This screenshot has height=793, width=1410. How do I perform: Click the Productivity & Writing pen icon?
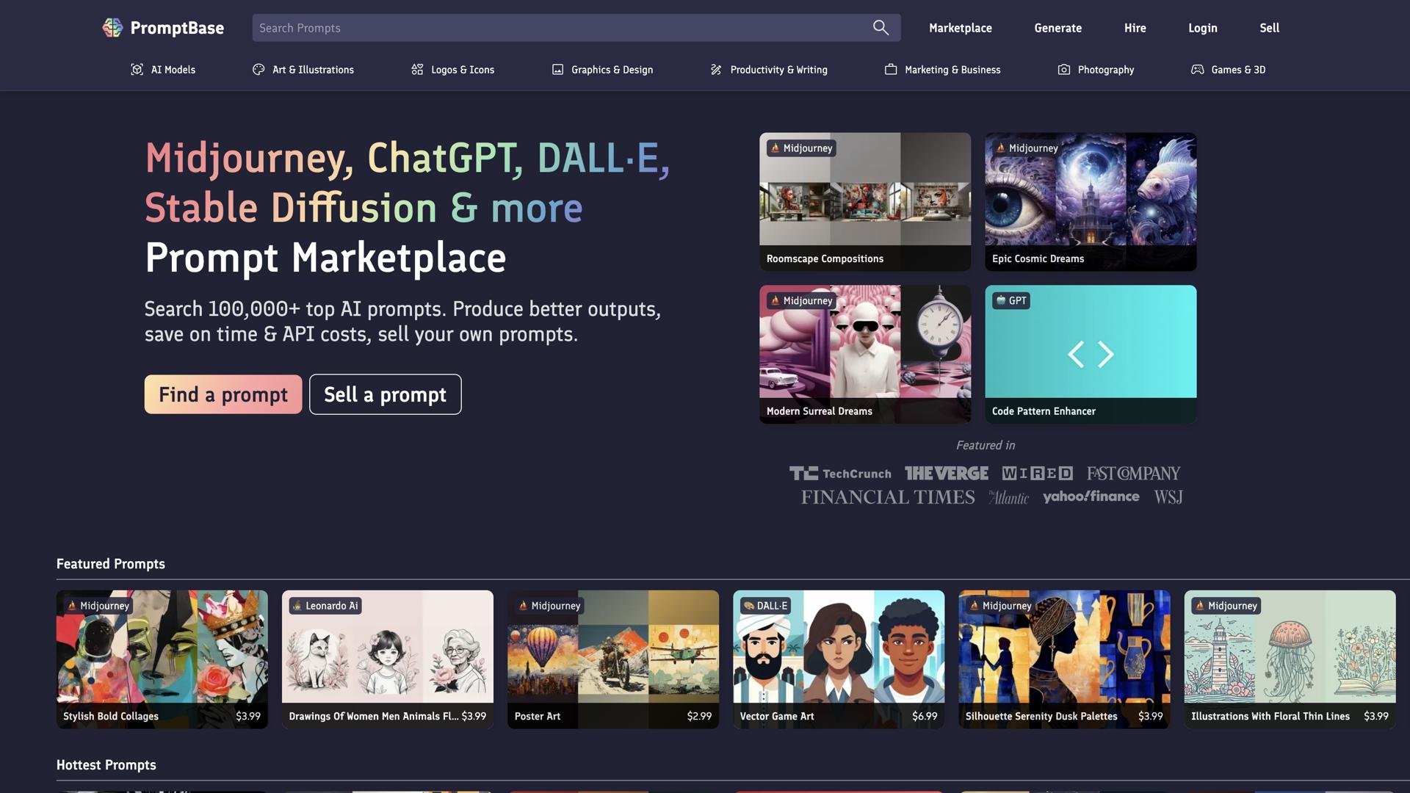(716, 70)
